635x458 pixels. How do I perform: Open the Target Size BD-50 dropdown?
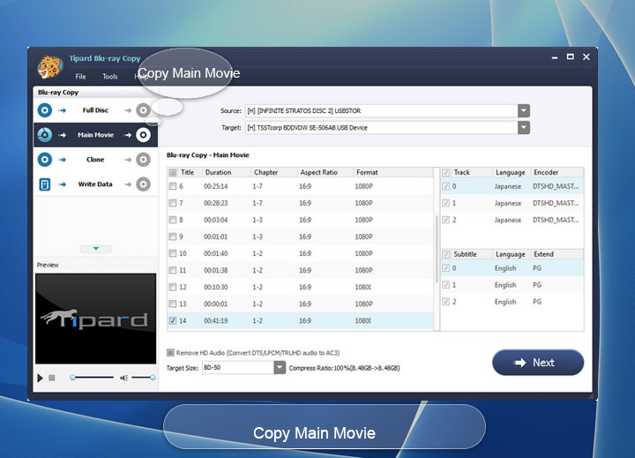pos(280,367)
